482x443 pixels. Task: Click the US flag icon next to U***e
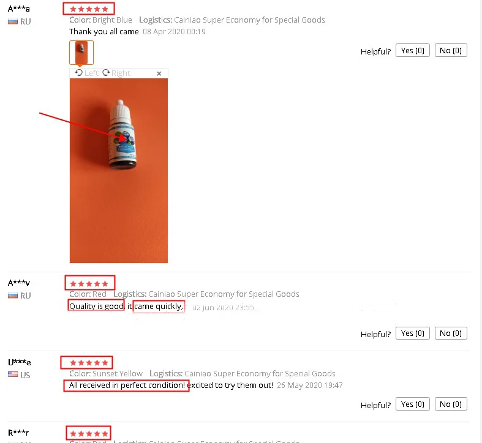point(13,374)
